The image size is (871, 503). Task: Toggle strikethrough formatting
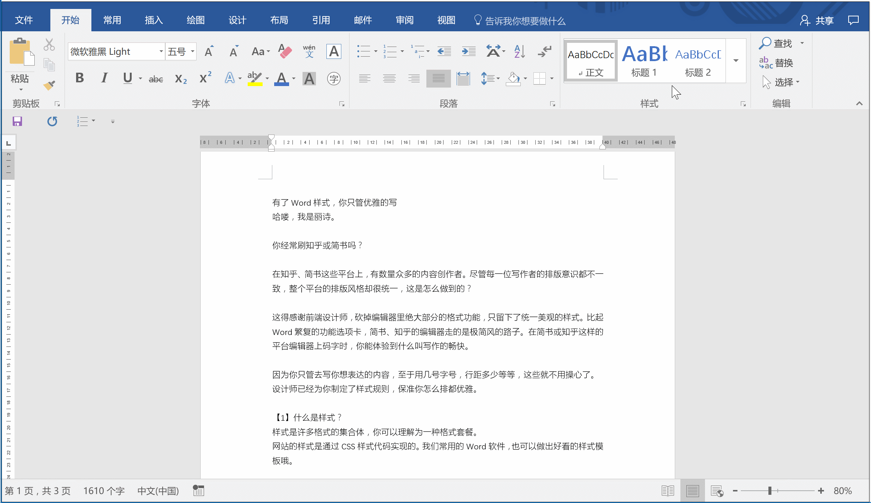click(156, 79)
